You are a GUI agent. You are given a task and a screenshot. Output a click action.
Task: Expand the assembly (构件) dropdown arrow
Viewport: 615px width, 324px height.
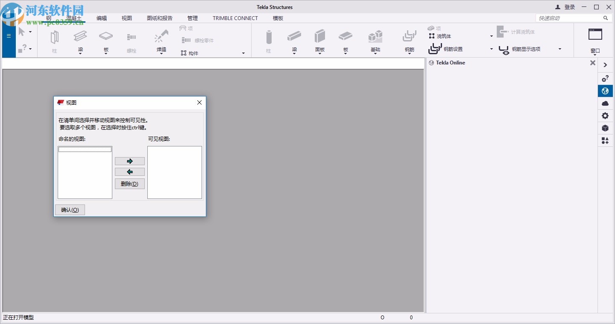tap(243, 53)
